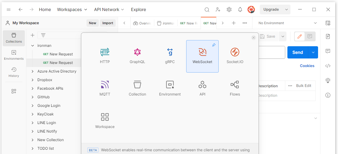This screenshot has width=338, height=154.
Task: Open the related requests lightbulb icon
Action: click(x=328, y=81)
